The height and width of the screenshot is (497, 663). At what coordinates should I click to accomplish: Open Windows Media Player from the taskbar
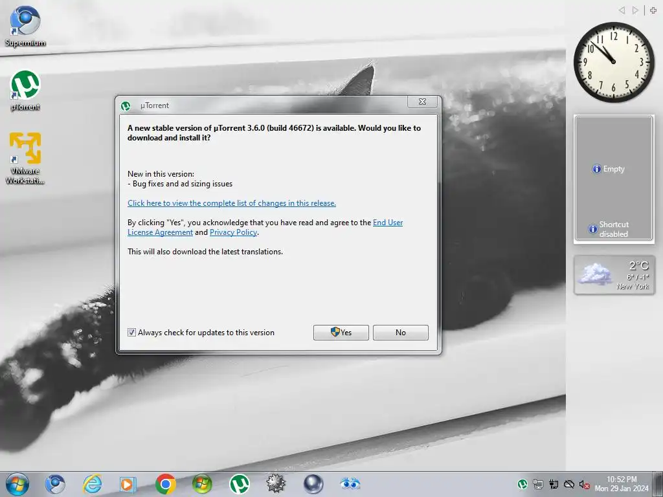pos(128,484)
